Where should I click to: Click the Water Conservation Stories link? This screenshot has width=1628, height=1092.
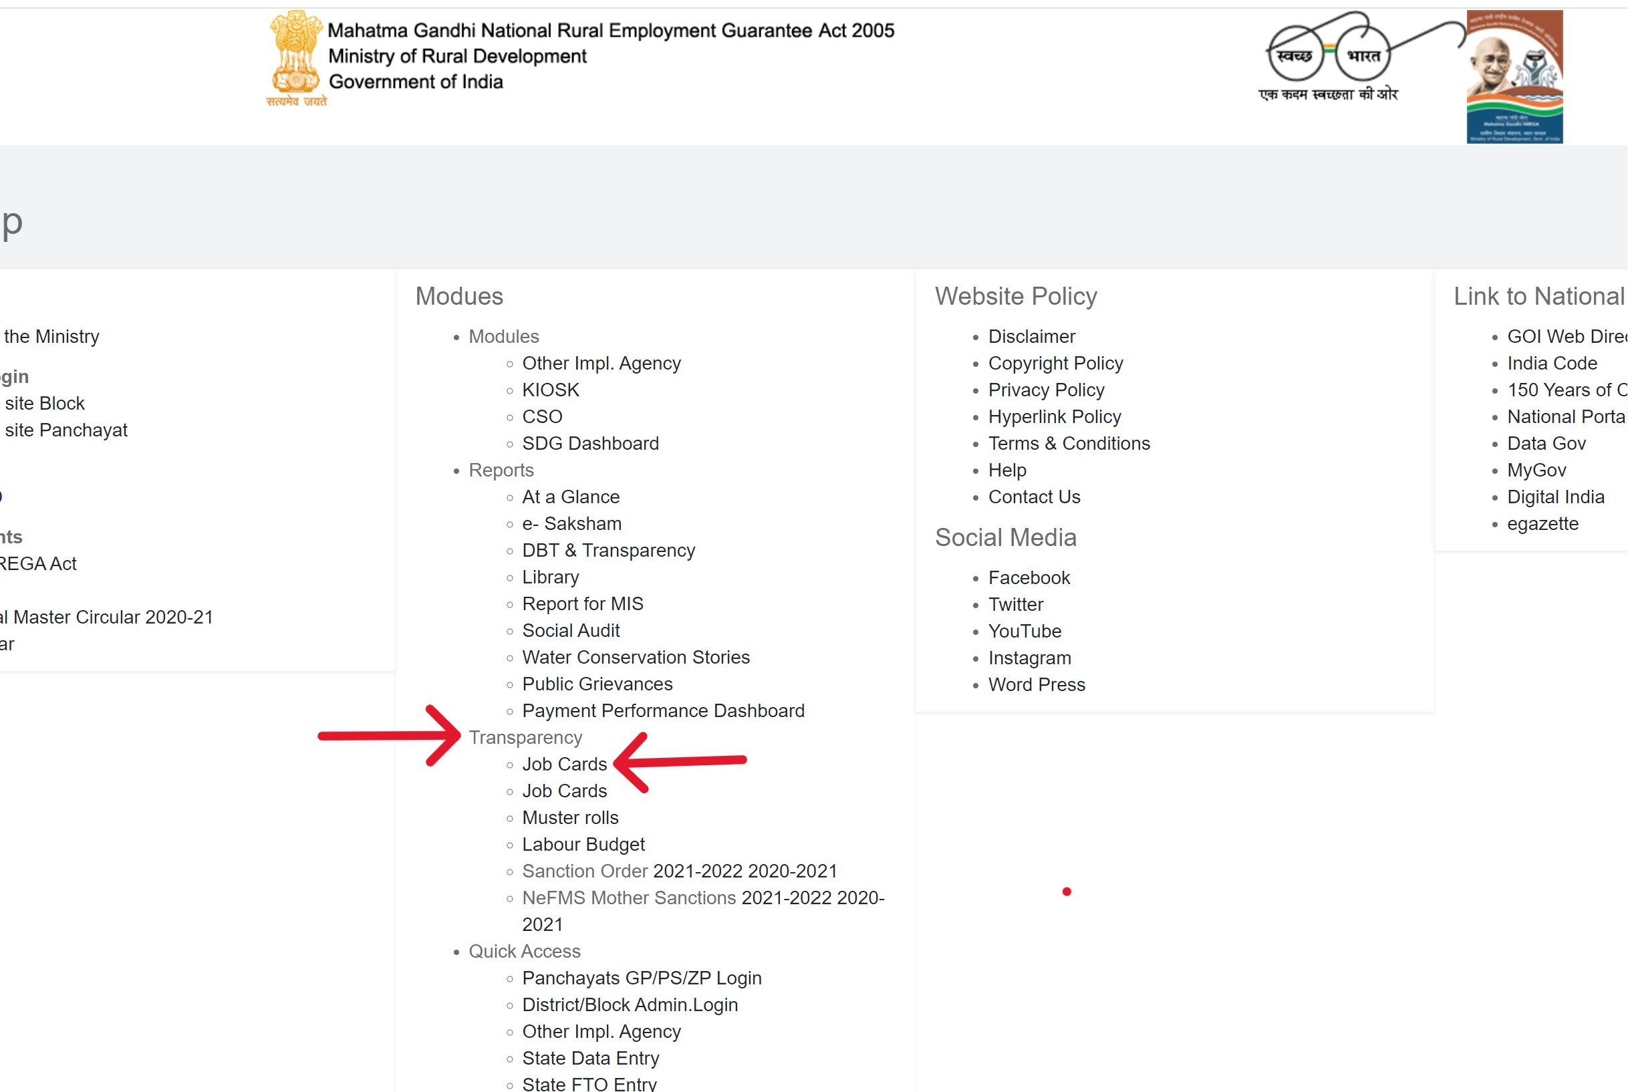click(635, 658)
